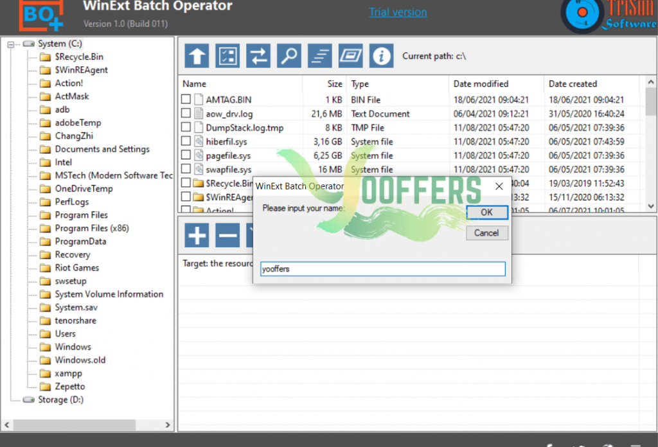Check the $Recycle.Bin row checkbox in file list
658x447 pixels.
pyautogui.click(x=186, y=182)
